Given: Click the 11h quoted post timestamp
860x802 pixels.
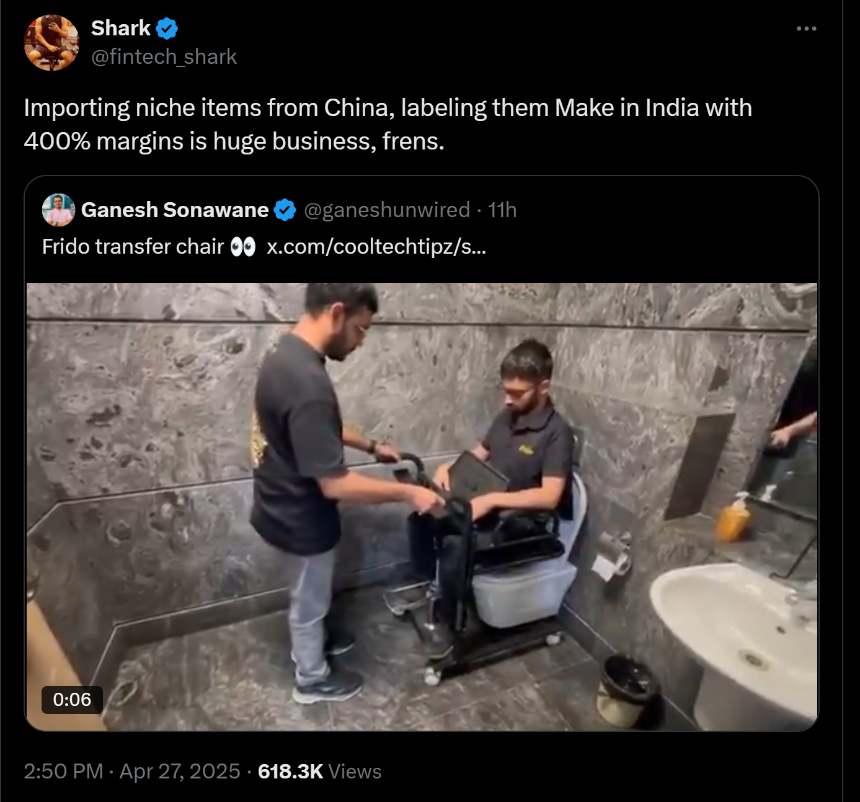Looking at the screenshot, I should pos(502,210).
